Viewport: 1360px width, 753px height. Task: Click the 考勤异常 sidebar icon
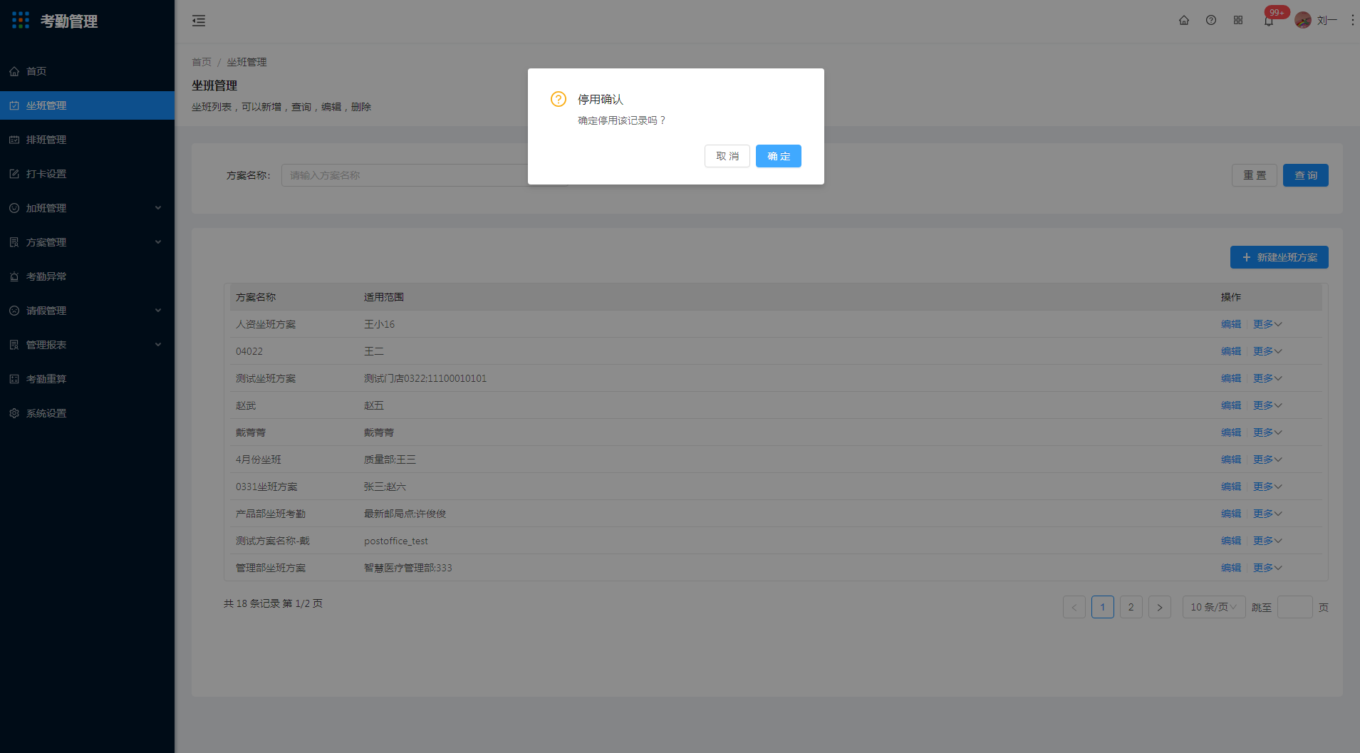14,276
